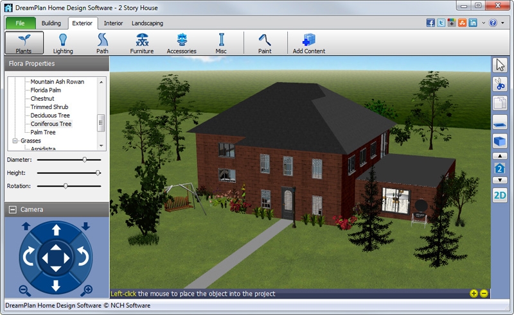The height and width of the screenshot is (315, 514).
Task: Pan camera right with center pad
Action: pos(67,258)
